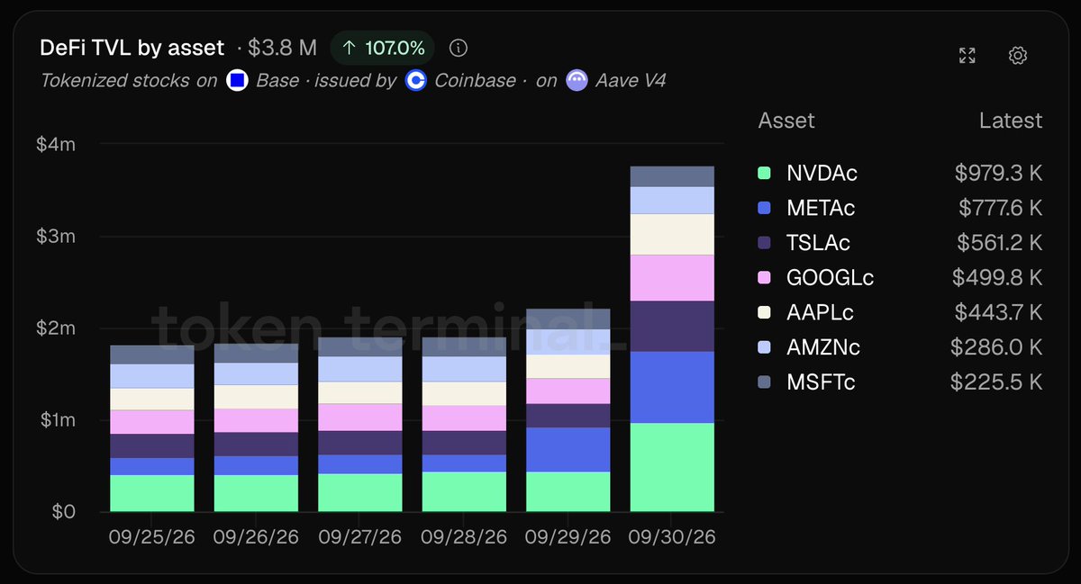
Task: Select the GOOGLc legend label
Action: [x=830, y=277]
